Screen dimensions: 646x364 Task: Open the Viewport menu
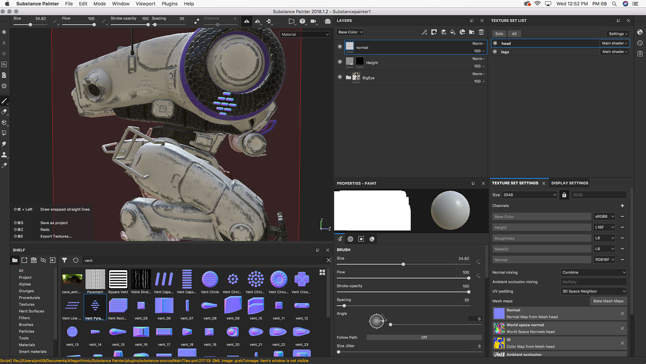click(145, 4)
